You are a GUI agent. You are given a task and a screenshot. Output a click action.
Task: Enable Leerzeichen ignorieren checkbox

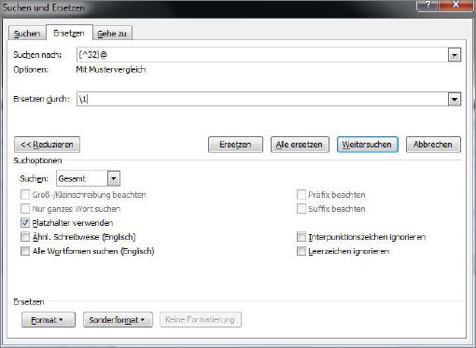click(x=301, y=251)
